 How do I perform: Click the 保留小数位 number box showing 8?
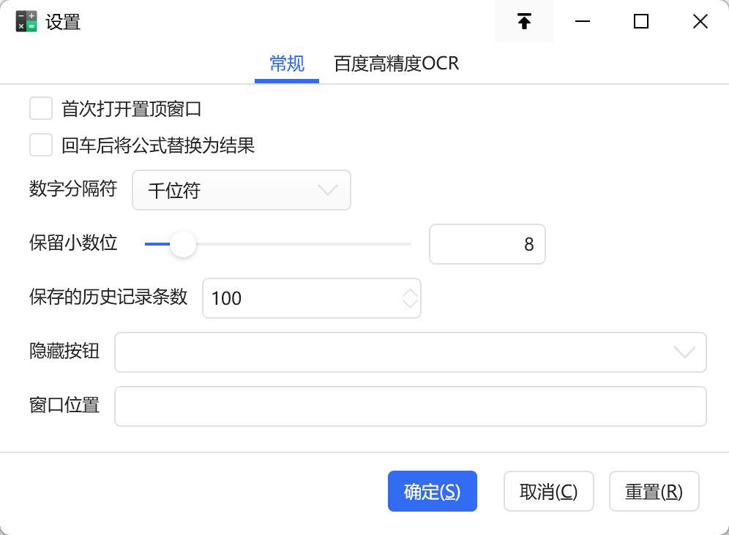(x=487, y=244)
